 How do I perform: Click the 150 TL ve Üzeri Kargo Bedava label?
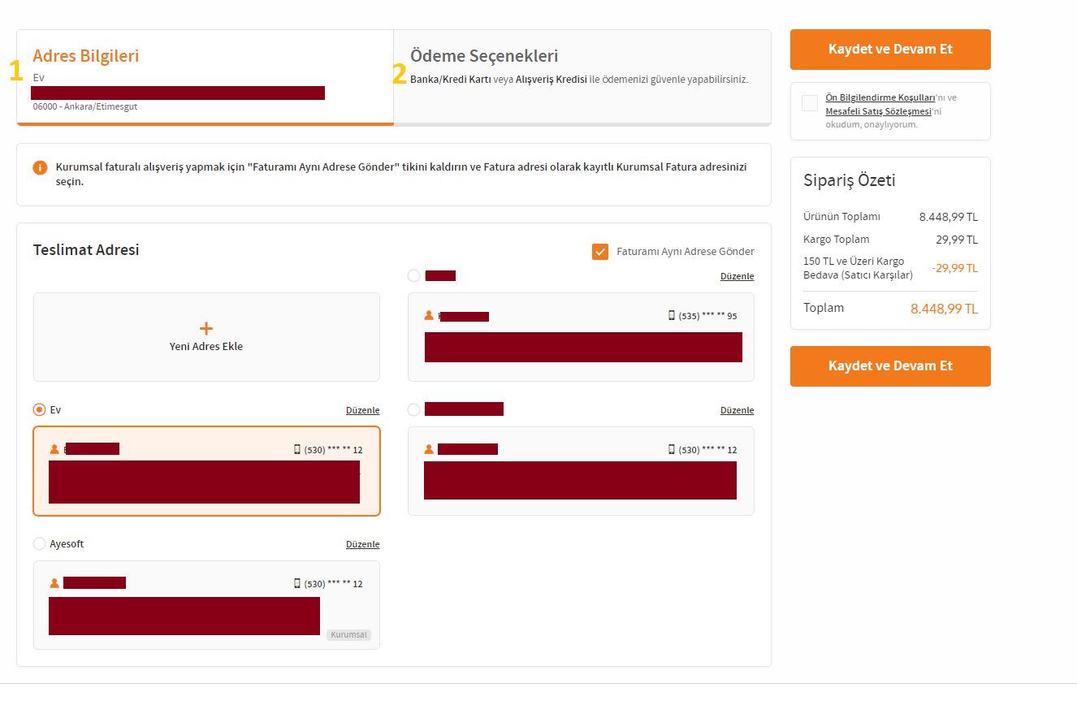[858, 268]
